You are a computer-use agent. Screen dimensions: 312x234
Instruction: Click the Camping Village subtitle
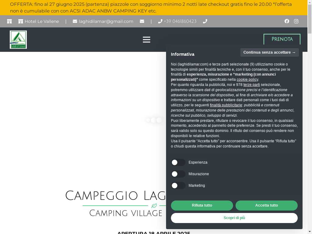click(x=126, y=213)
